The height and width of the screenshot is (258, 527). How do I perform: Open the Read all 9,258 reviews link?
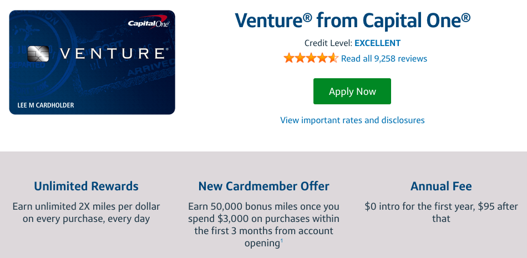pyautogui.click(x=384, y=58)
